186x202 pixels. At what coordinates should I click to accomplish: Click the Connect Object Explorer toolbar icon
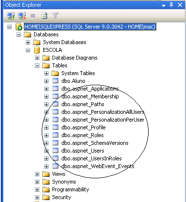pos(11,16)
